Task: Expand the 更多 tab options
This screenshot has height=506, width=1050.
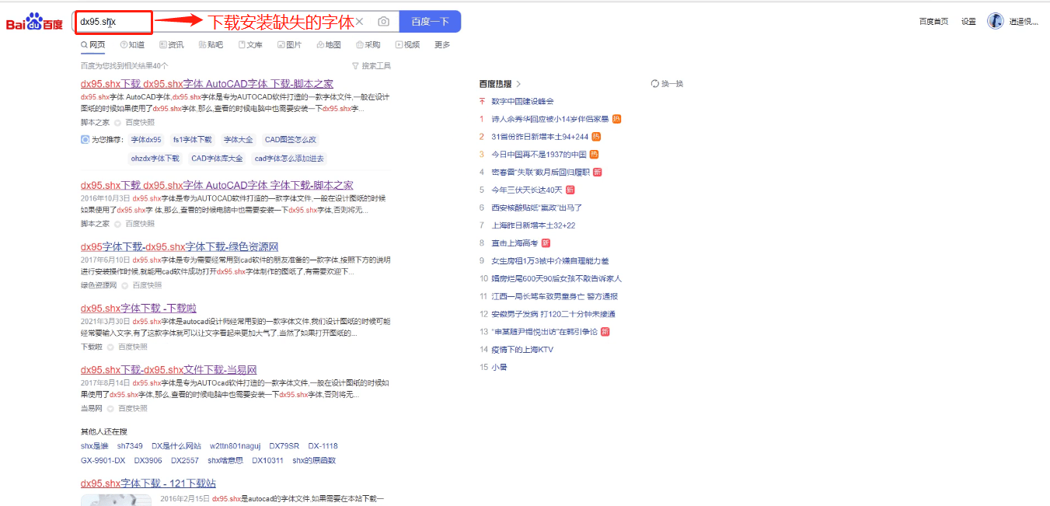Action: [x=442, y=45]
